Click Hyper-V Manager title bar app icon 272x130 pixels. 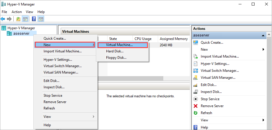click(x=4, y=4)
